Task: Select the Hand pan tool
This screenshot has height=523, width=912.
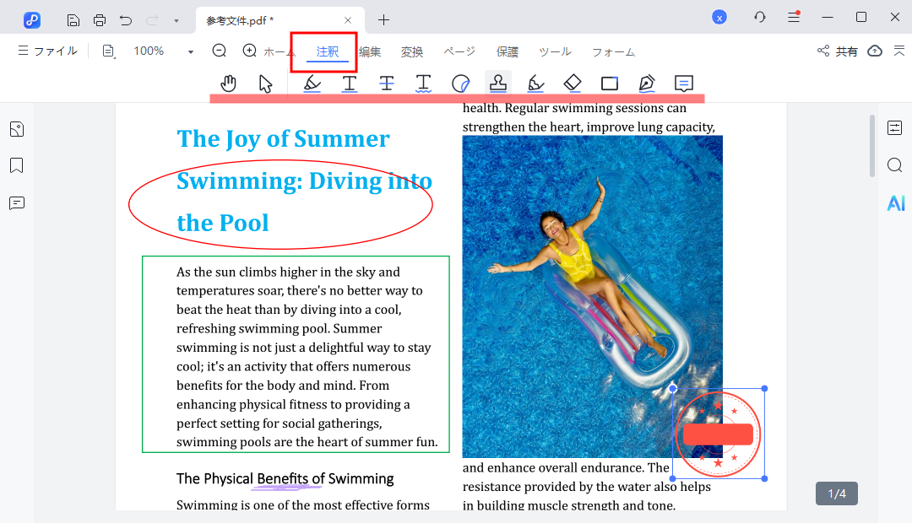Action: click(x=228, y=83)
